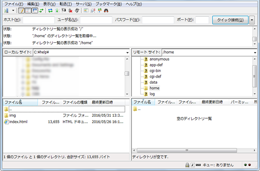This screenshot has width=260, height=171.
Task: Select the anonymous folder in remote tree
Action: pyautogui.click(x=159, y=59)
